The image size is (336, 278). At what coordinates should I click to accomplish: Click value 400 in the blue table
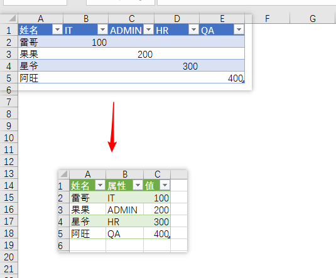[222, 78]
